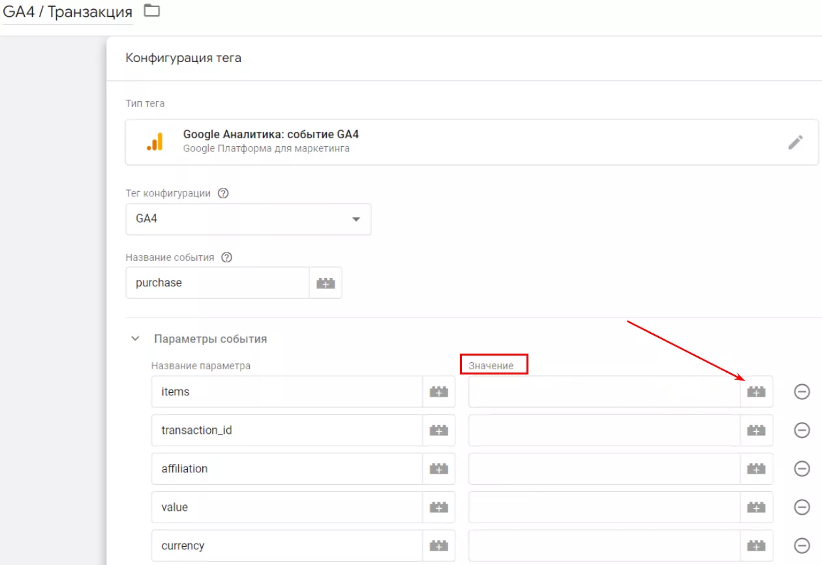
Task: Remove the currency parameter row
Action: (x=802, y=545)
